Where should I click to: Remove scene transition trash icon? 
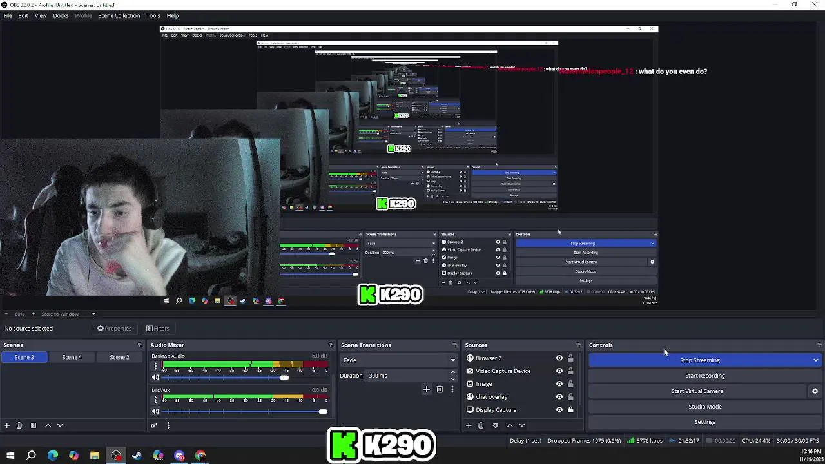point(440,389)
